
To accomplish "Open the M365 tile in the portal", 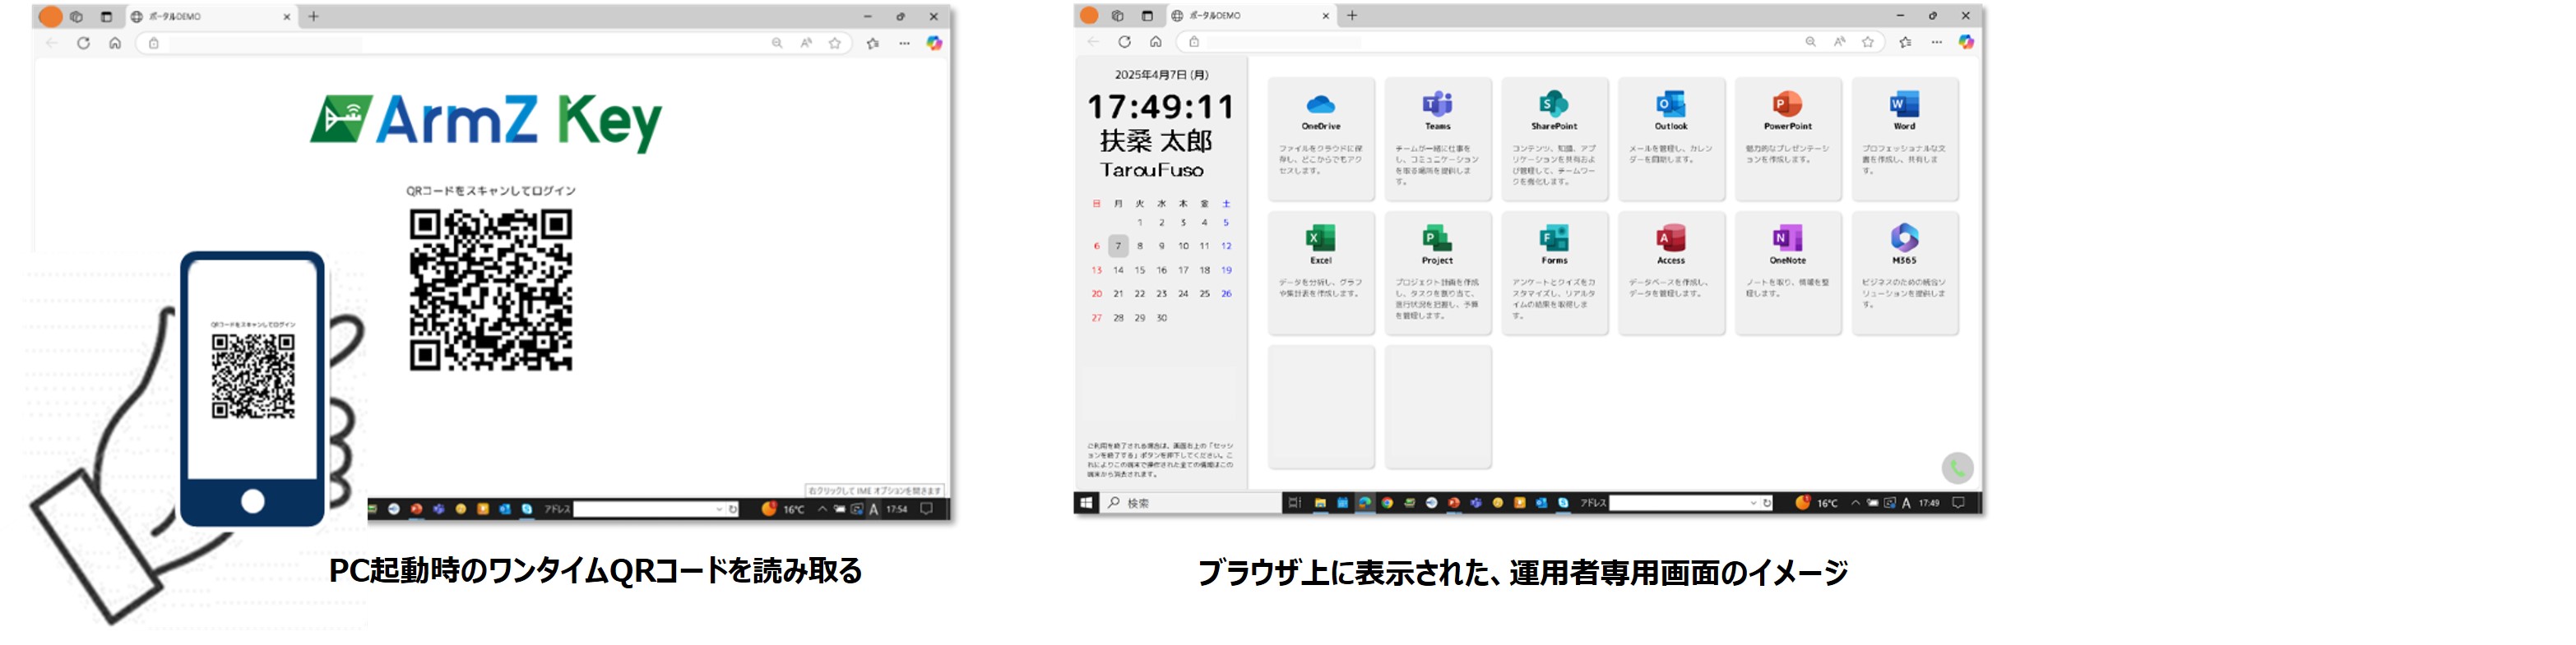I will [x=1905, y=273].
